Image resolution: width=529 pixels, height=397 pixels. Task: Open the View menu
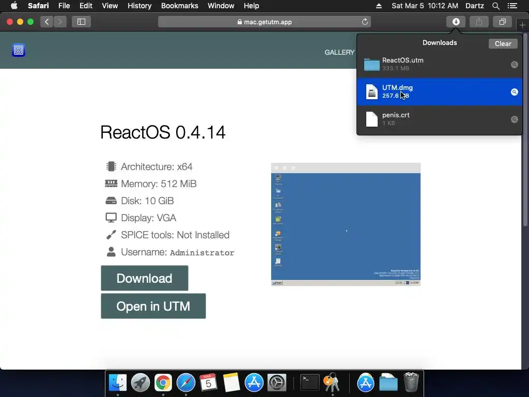pyautogui.click(x=110, y=6)
